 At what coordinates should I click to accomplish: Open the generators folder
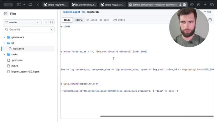pos(18,37)
